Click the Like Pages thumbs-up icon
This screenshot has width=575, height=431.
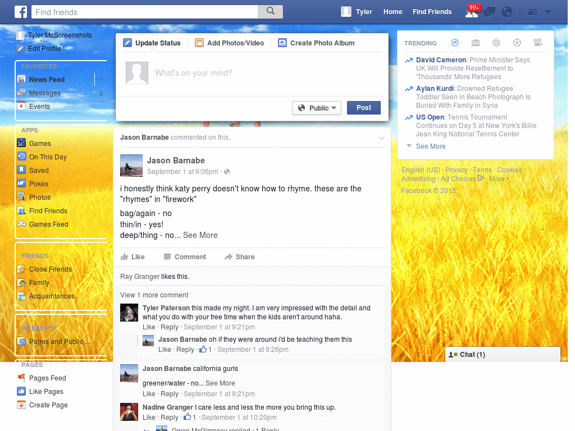[22, 391]
